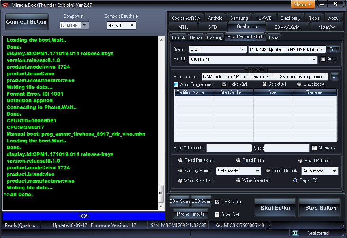Click the Partition Name column header
The height and width of the screenshot is (238, 347).
194,92
